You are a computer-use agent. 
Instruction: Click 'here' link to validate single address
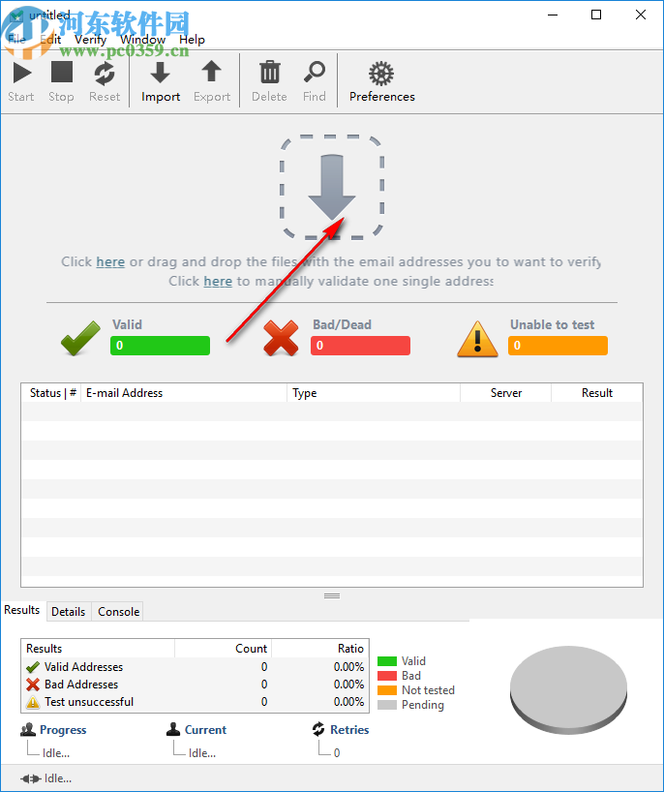[218, 282]
